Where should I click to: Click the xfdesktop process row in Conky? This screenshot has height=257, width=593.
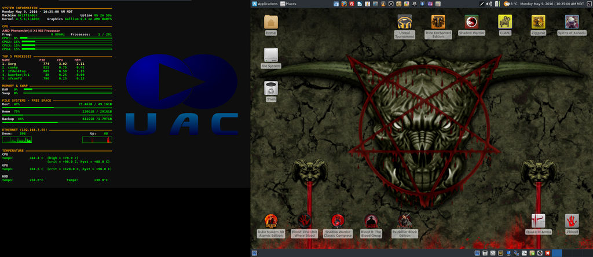coord(43,71)
